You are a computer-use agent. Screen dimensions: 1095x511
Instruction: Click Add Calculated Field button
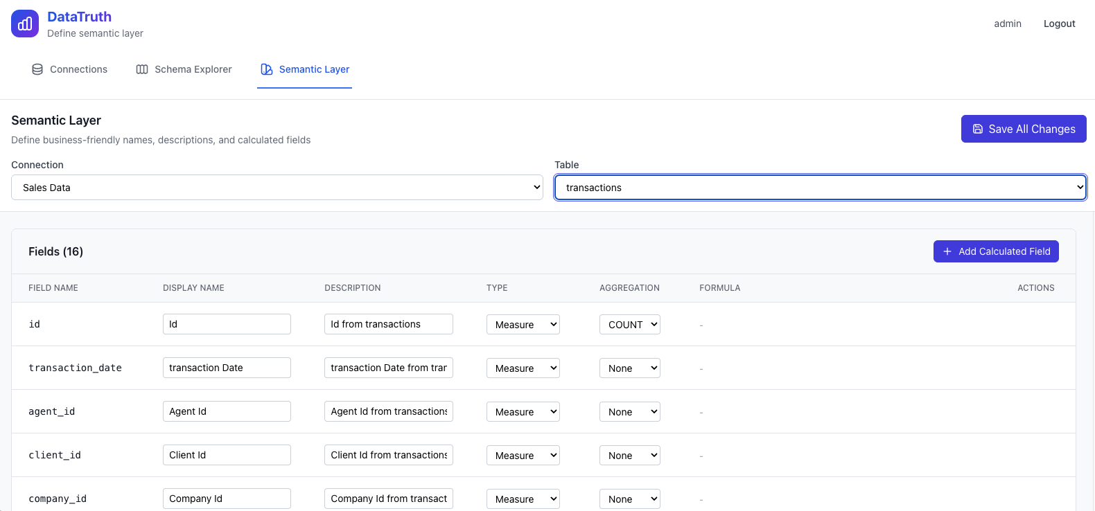point(996,251)
